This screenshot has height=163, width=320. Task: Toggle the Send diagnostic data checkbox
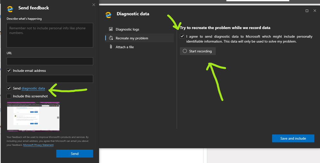pos(9,88)
